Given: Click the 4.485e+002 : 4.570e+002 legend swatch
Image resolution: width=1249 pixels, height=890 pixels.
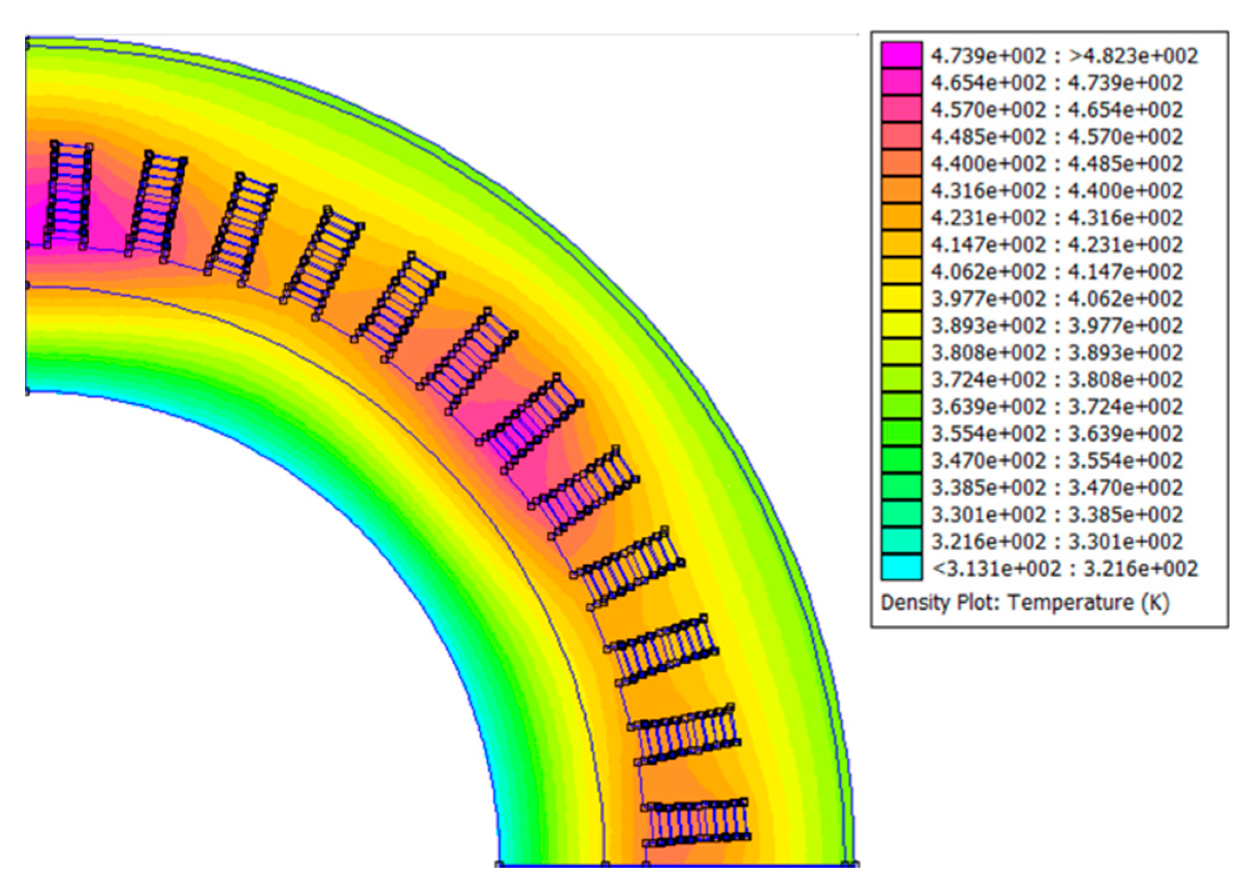Looking at the screenshot, I should (901, 136).
